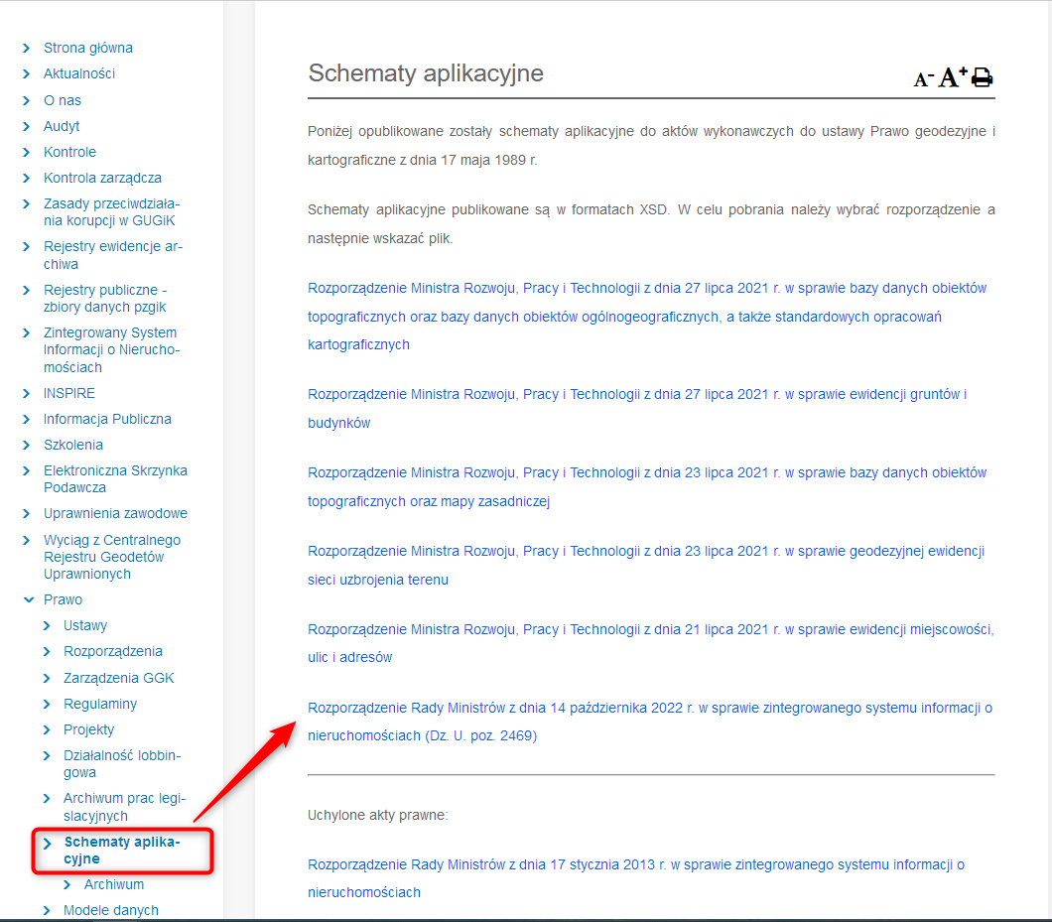The height and width of the screenshot is (922, 1052).
Task: Expand the Ustawy submenu chevron
Action: pos(48,626)
